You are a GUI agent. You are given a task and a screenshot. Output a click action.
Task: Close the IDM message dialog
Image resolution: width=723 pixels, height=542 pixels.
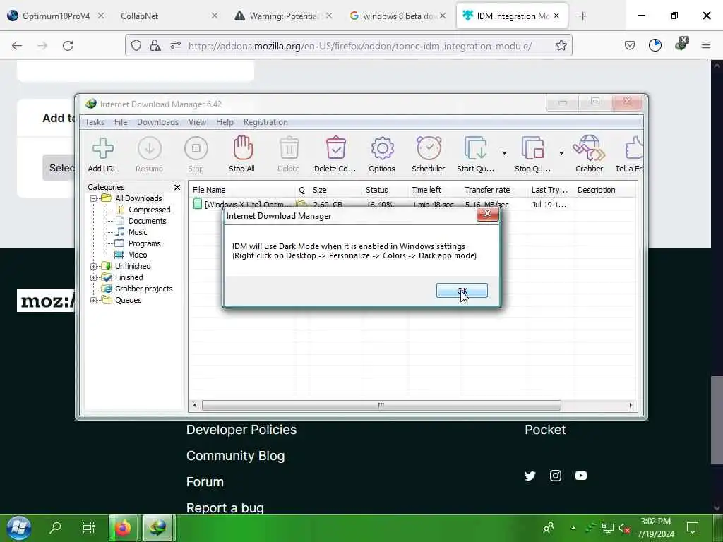click(487, 214)
